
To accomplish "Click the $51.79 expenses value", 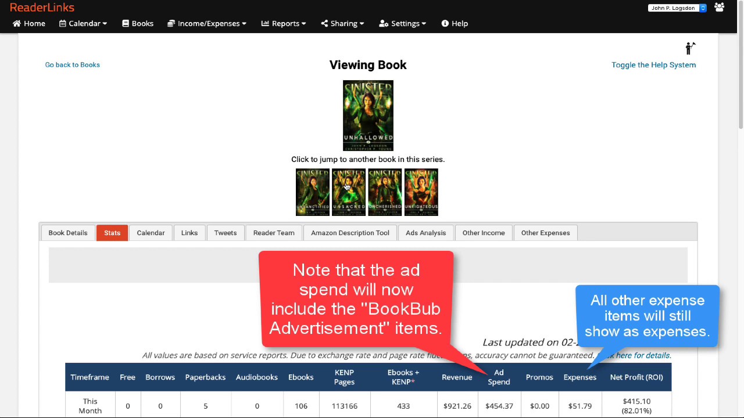I will [x=580, y=406].
